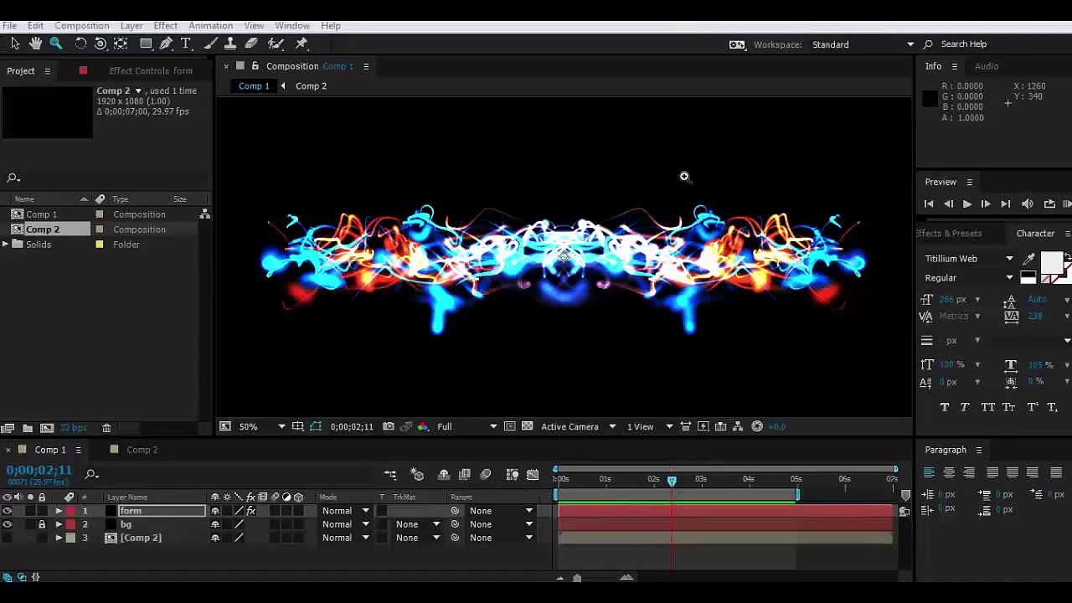The width and height of the screenshot is (1072, 603).
Task: Open the Animation menu
Action: (210, 26)
